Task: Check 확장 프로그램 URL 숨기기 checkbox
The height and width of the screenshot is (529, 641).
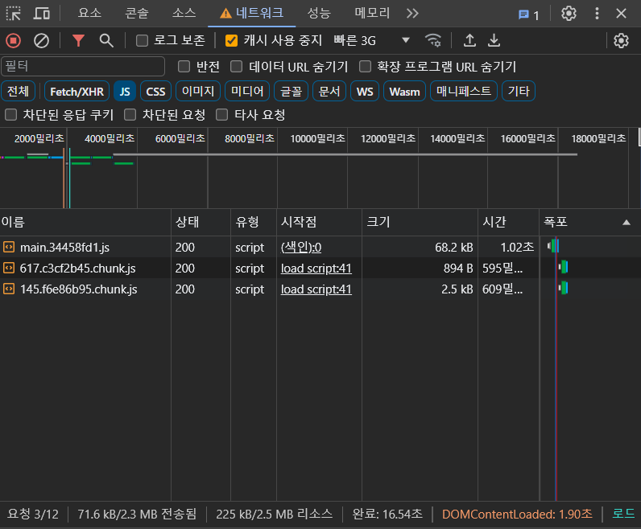Action: (x=365, y=67)
